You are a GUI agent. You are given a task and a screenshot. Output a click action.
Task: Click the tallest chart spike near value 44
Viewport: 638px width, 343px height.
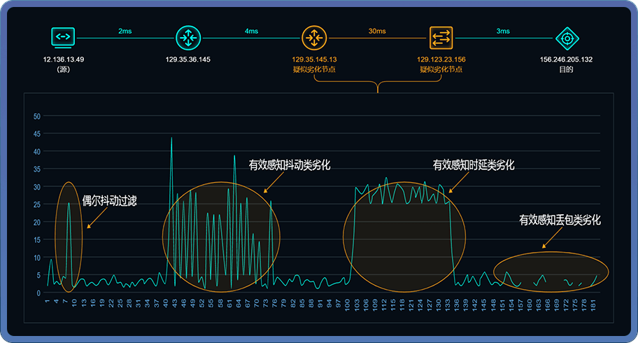(171, 138)
